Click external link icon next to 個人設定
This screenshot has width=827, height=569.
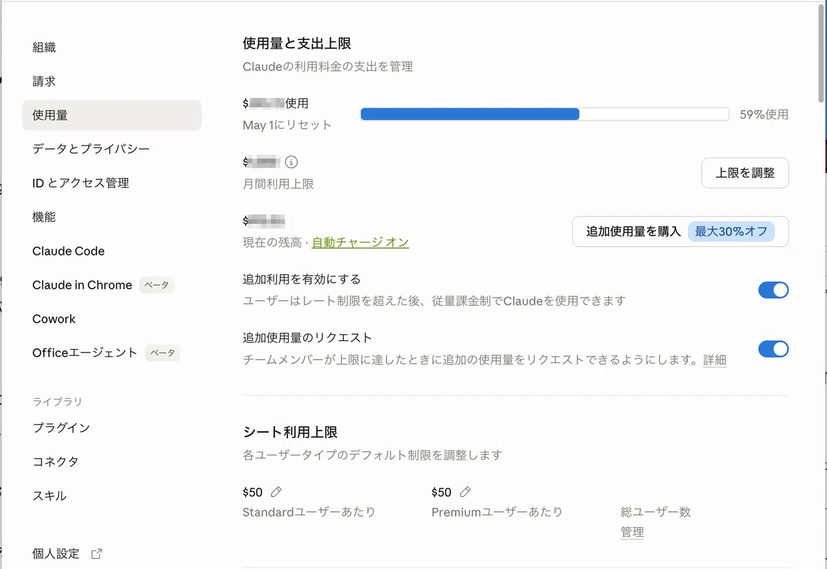(97, 553)
